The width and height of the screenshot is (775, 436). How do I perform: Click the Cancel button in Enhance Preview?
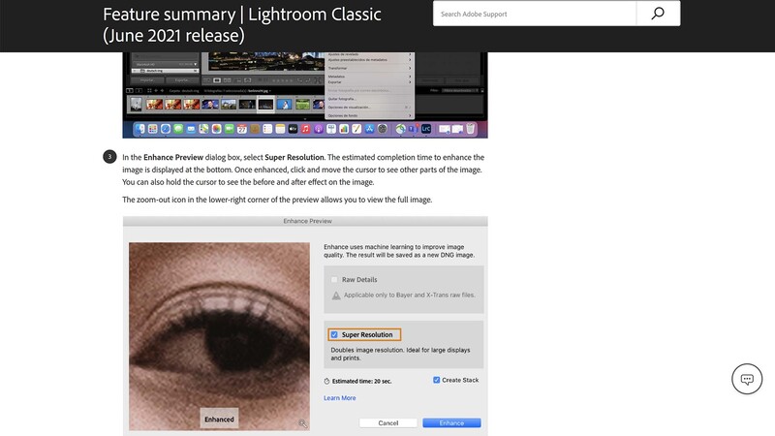point(388,423)
